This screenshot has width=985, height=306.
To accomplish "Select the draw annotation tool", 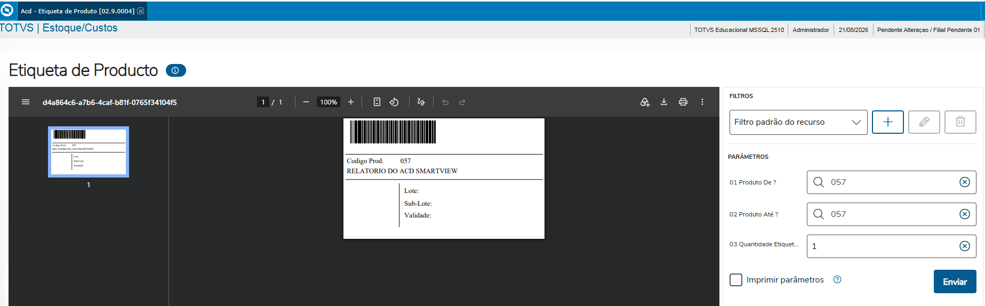I will (x=421, y=102).
